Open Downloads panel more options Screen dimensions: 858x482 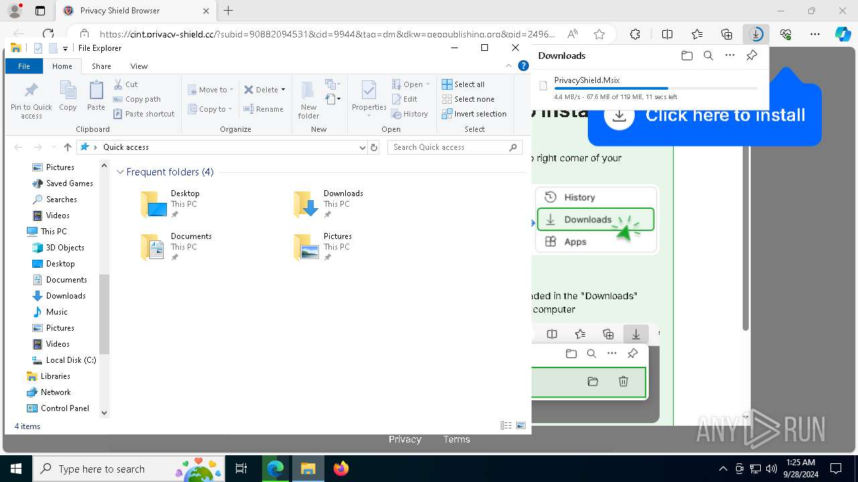point(730,56)
